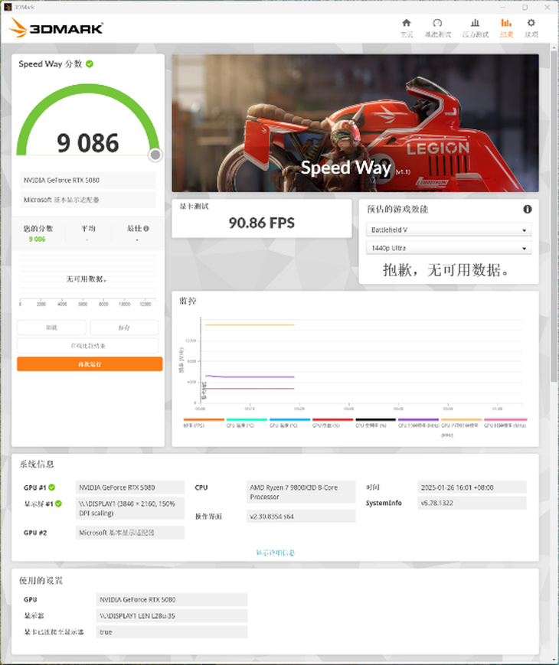
Task: Open the Options gear tab
Action: (531, 28)
